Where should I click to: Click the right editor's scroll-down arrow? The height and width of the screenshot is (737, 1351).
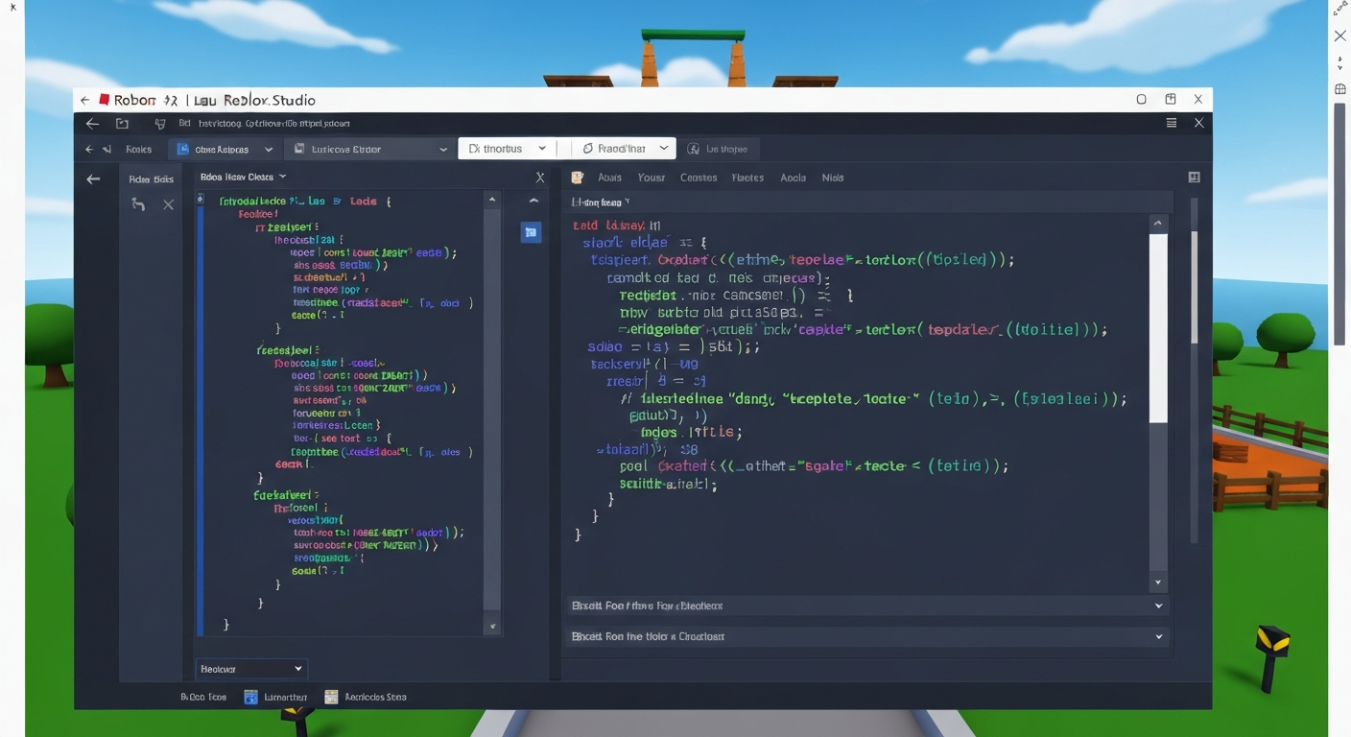point(1158,582)
